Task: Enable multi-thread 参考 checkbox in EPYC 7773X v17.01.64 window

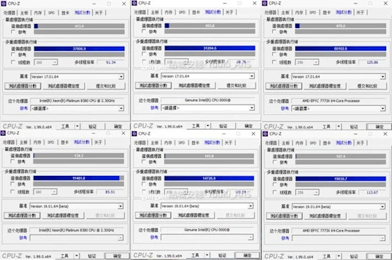Action: click(274, 54)
